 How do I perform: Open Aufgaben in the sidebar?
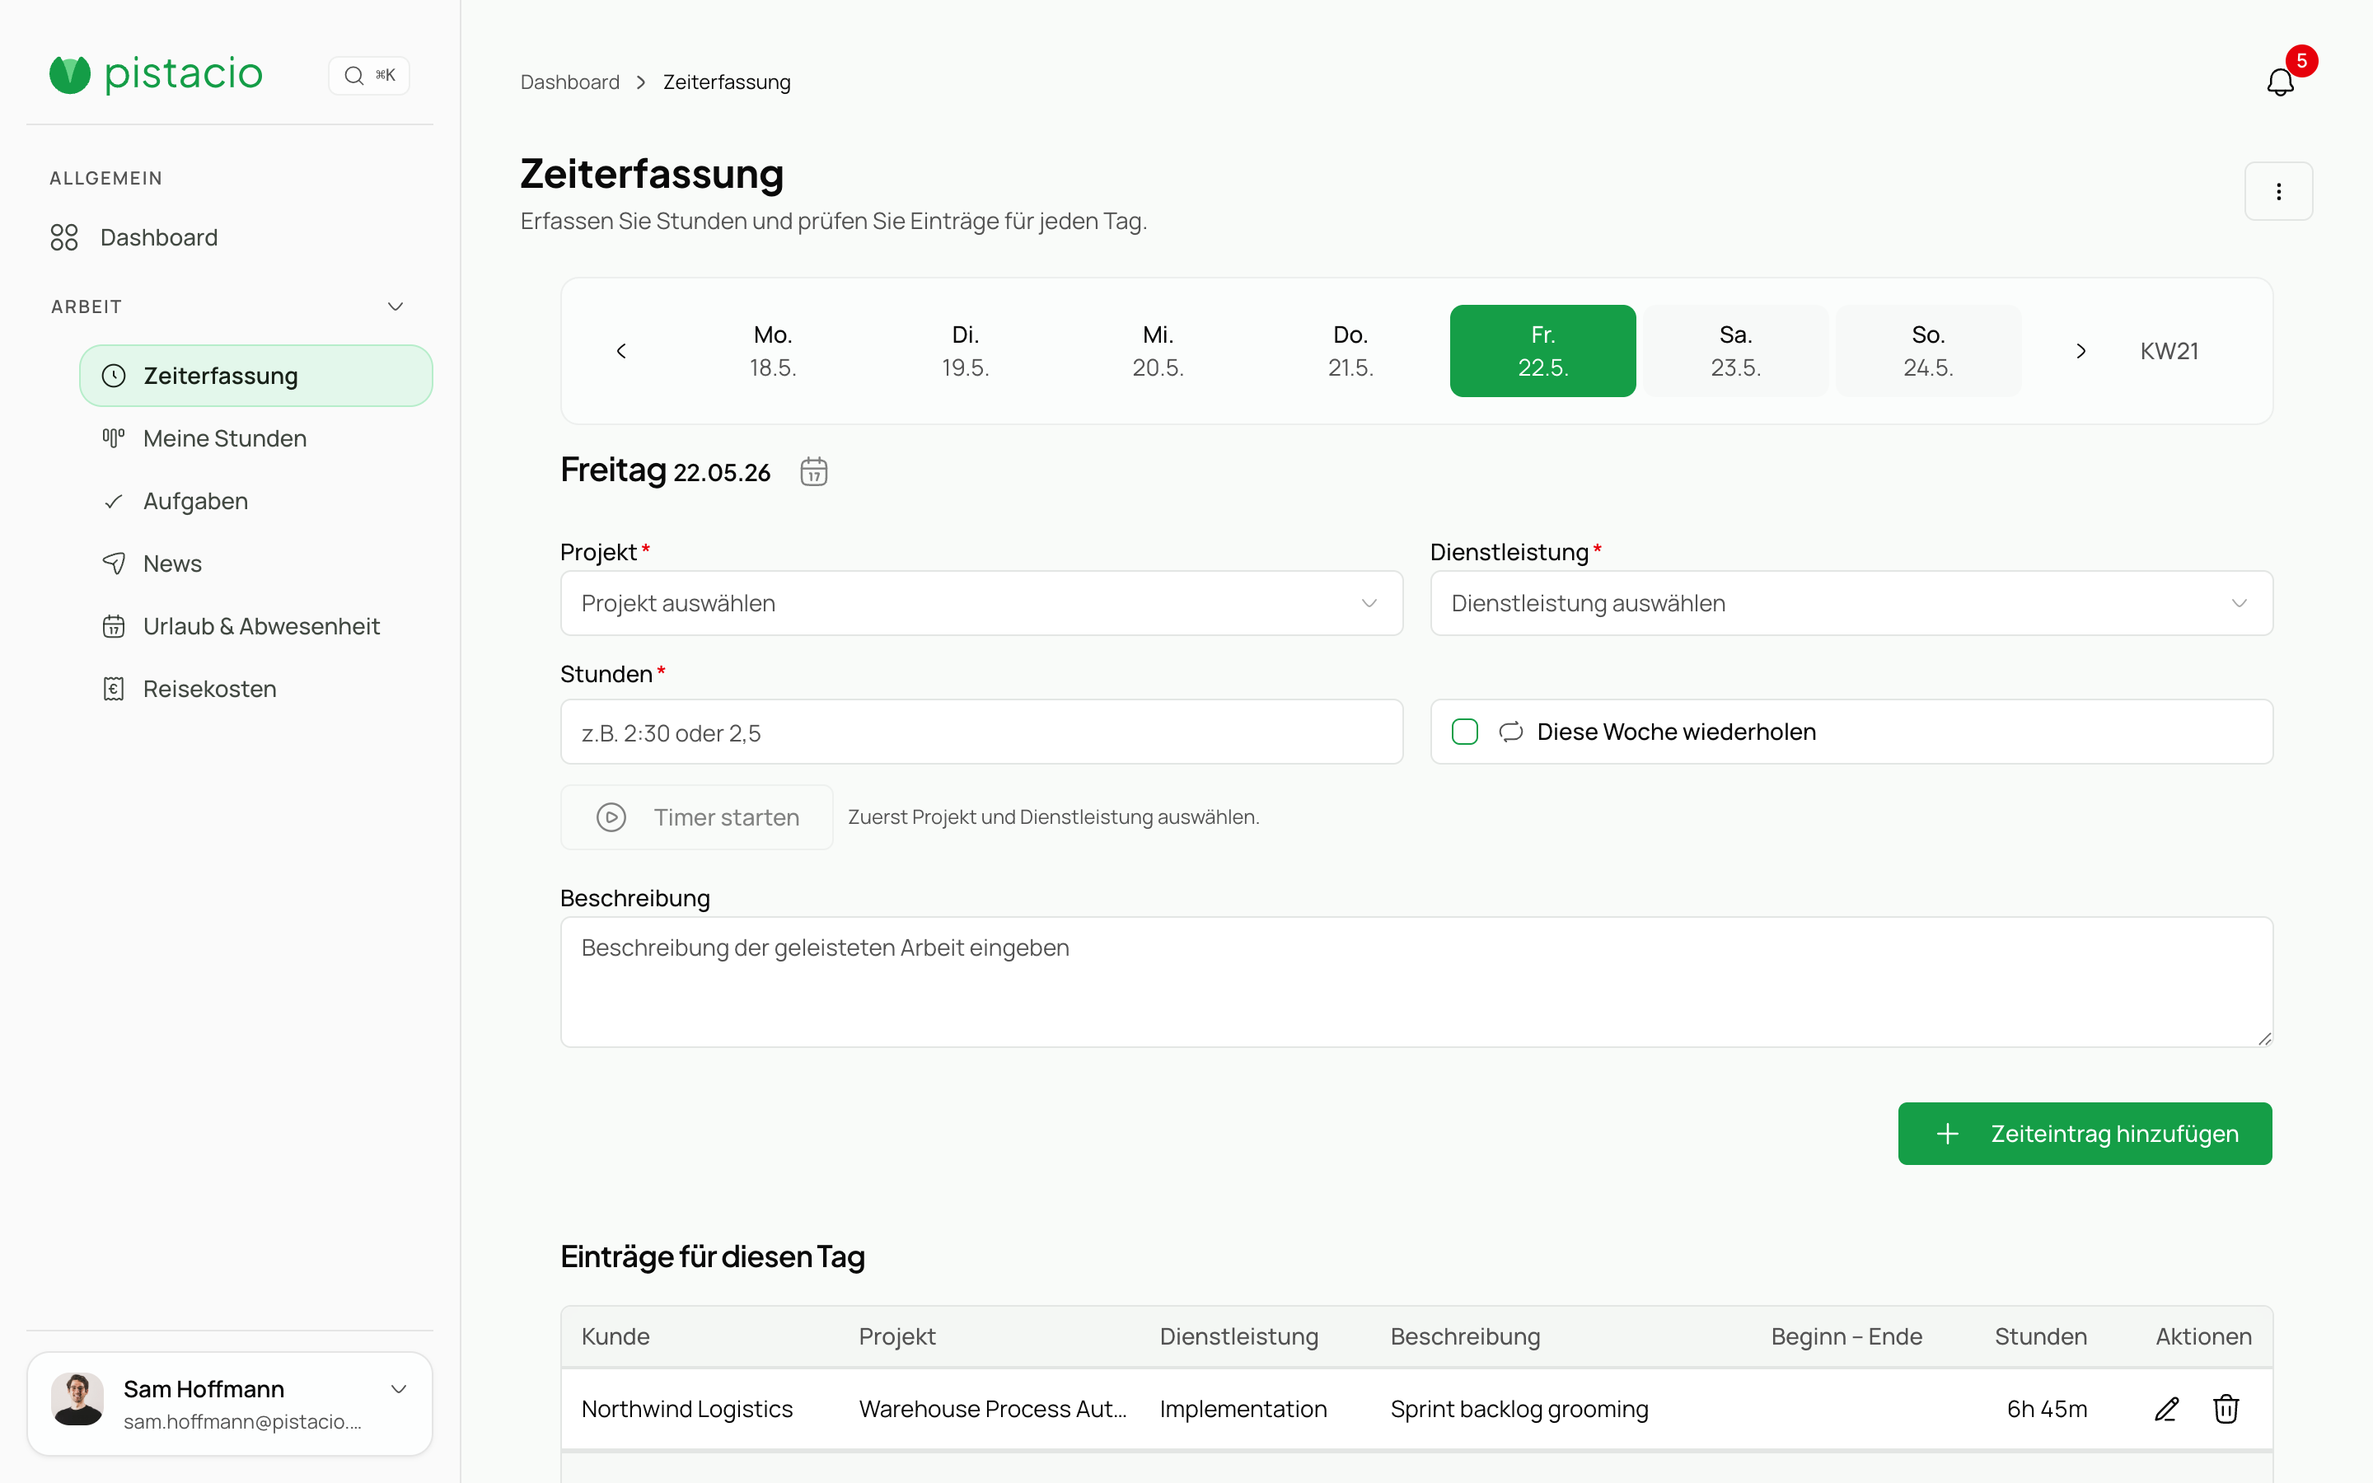(x=256, y=501)
